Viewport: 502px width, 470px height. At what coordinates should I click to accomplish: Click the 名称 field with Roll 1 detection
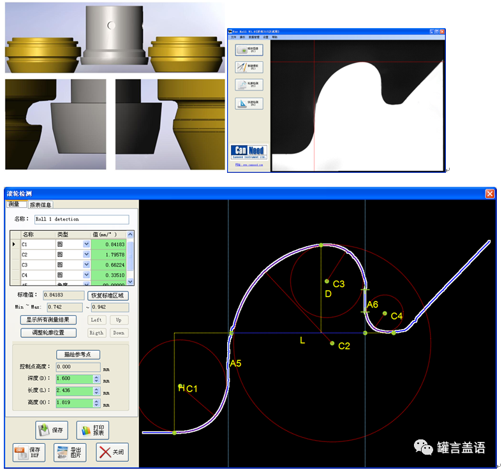82,219
